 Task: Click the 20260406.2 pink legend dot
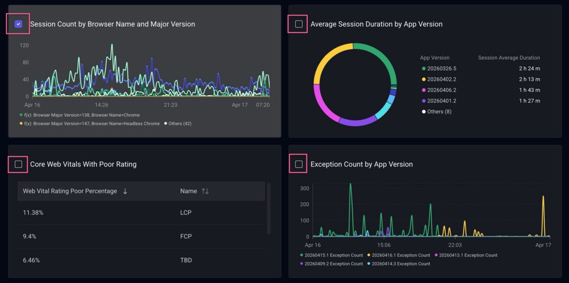[x=423, y=90]
